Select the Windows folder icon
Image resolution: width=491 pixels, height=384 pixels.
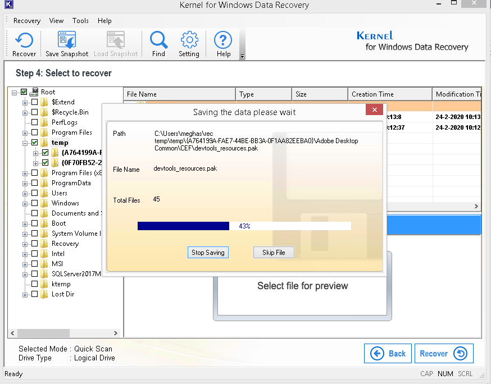tap(44, 203)
